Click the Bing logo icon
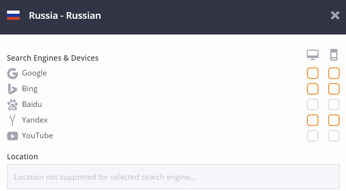 tap(13, 89)
